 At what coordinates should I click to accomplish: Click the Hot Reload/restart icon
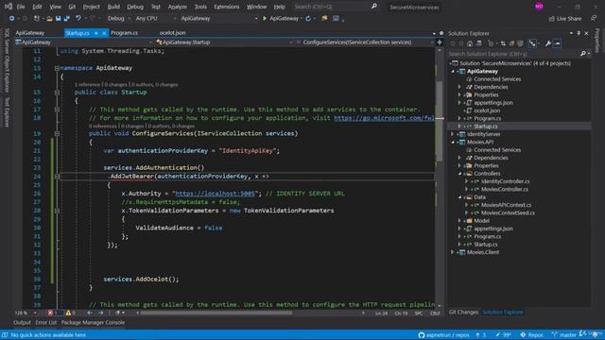(308, 18)
